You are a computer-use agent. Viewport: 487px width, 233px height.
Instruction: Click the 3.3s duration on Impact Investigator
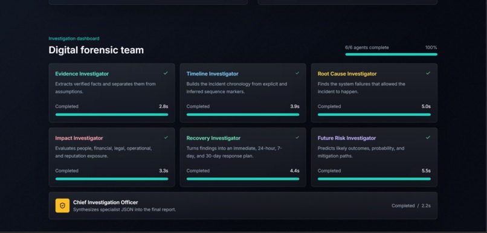pos(164,171)
